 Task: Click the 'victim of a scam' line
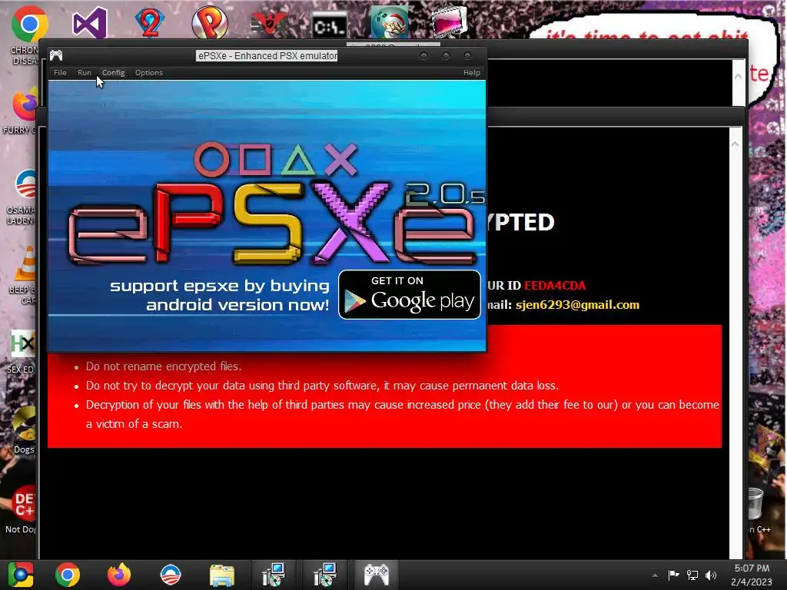click(x=134, y=424)
